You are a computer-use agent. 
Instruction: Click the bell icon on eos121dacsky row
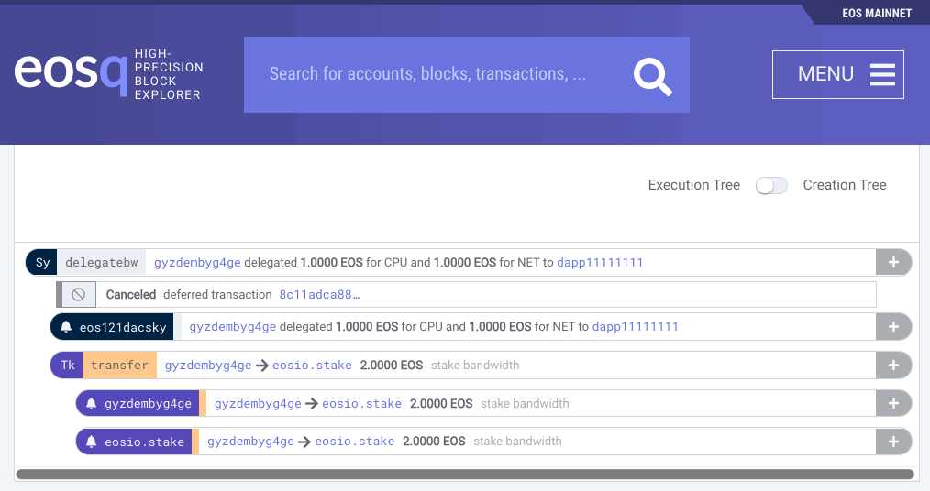pyautogui.click(x=66, y=327)
